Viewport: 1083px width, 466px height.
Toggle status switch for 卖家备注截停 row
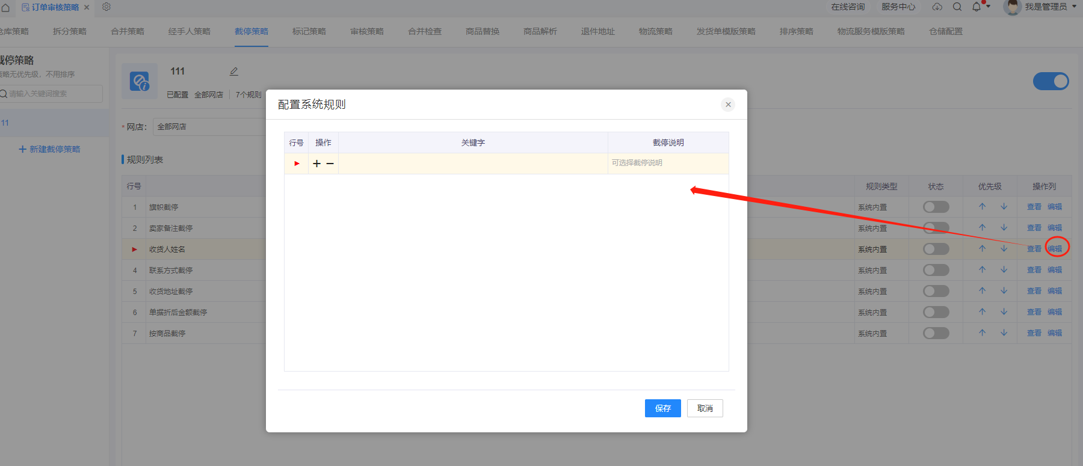click(x=936, y=228)
